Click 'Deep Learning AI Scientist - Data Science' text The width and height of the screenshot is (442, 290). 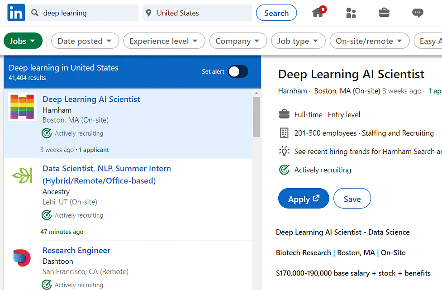pos(343,232)
